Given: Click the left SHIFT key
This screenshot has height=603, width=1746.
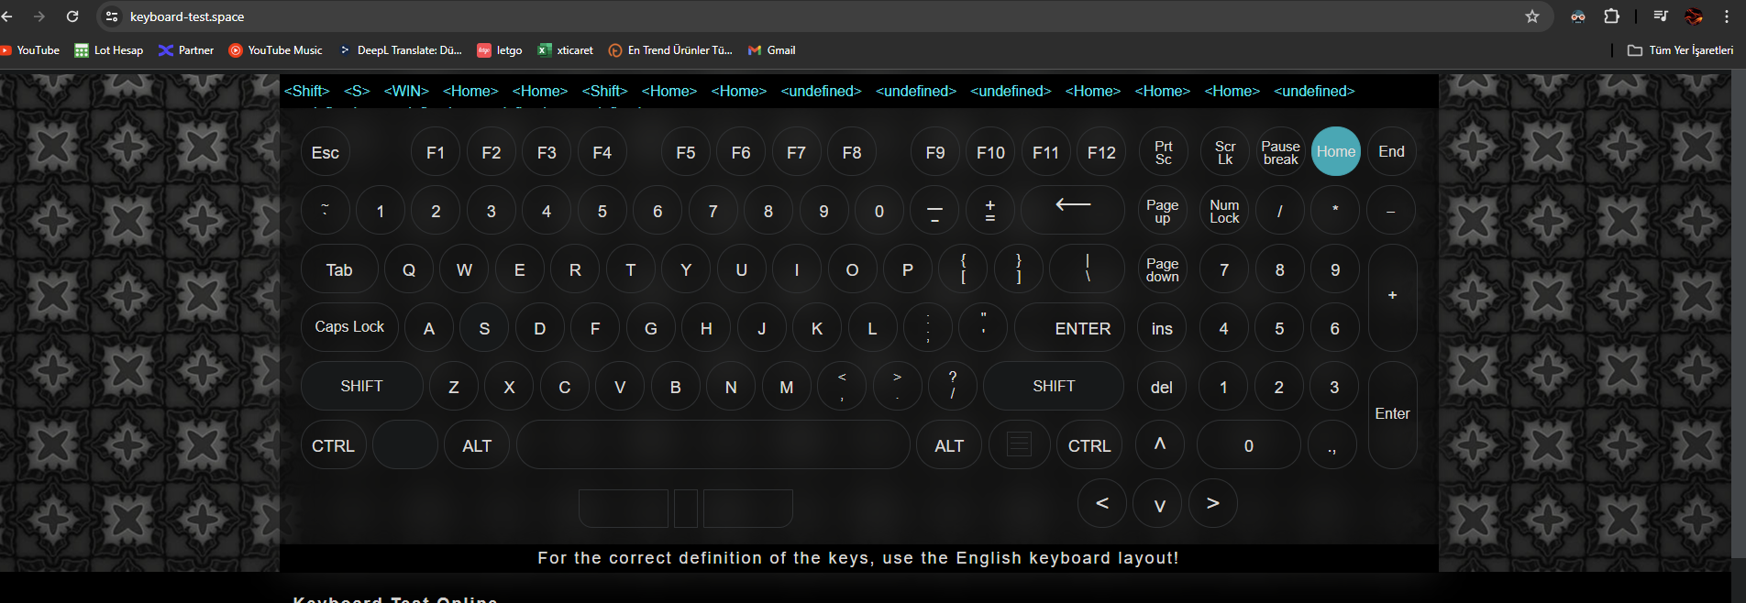Looking at the screenshot, I should pos(362,386).
